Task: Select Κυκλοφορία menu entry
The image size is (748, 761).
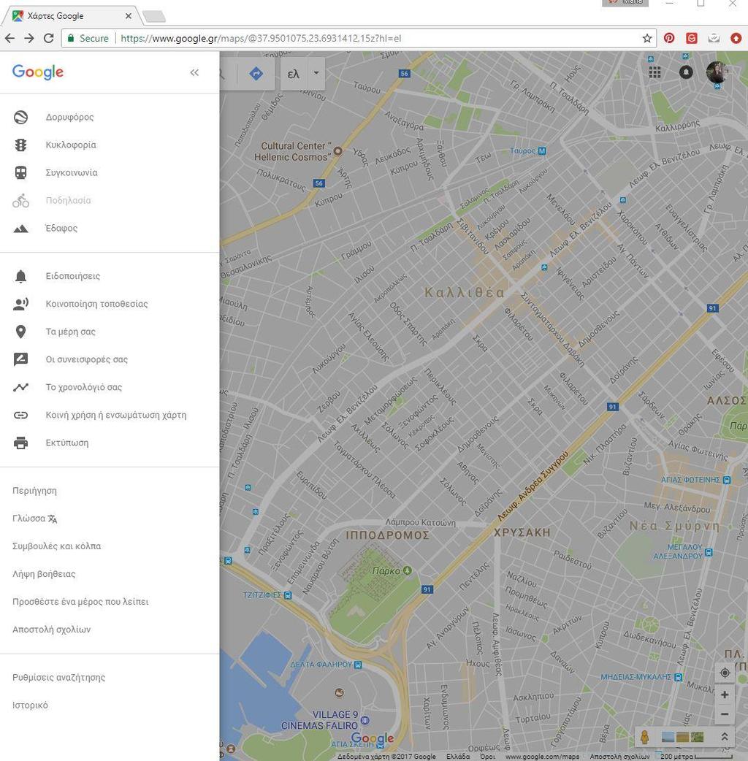Action: tap(71, 145)
